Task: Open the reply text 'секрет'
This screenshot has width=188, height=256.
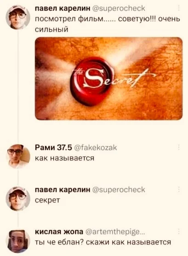Action: 48,200
